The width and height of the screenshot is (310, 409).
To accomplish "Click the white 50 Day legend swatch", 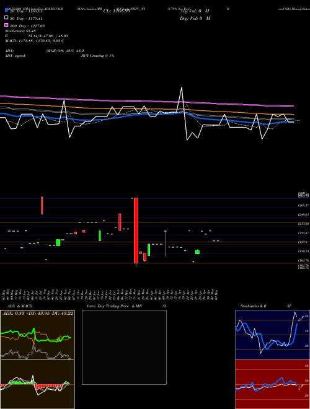I will click(x=6, y=18).
